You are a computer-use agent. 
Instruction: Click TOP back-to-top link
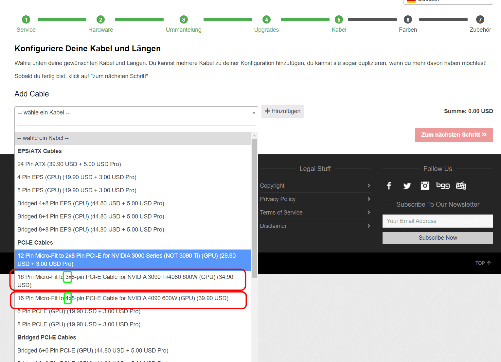click(x=483, y=263)
